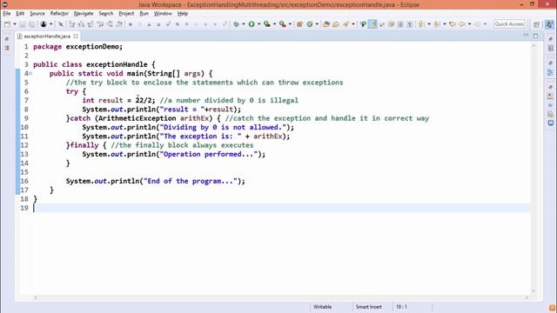The height and width of the screenshot is (313, 557).
Task: Open the Source menu
Action: (x=37, y=14)
